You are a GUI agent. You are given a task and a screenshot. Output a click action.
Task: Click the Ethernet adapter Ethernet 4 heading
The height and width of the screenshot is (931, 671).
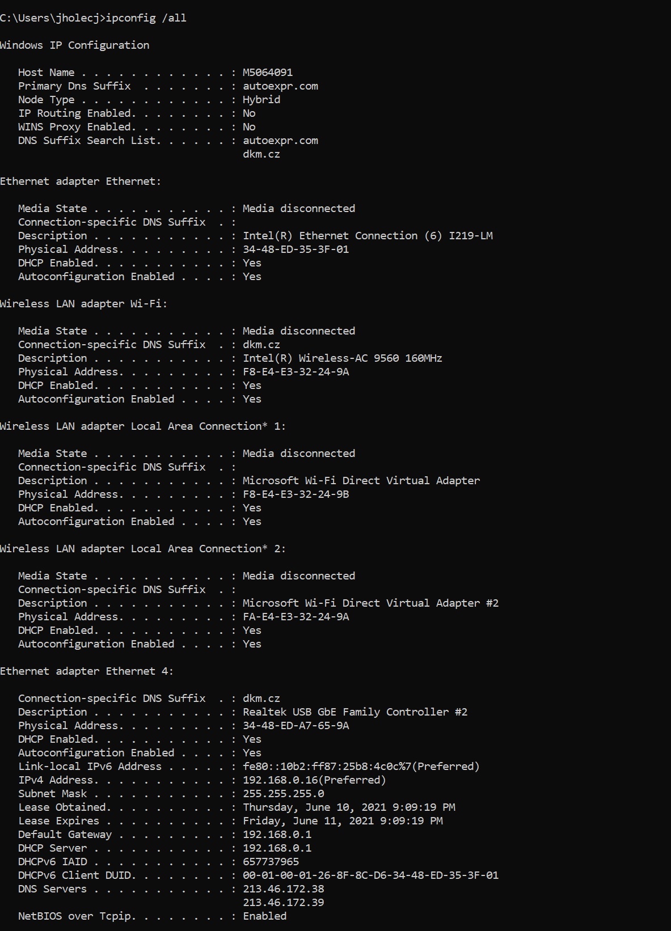click(86, 671)
